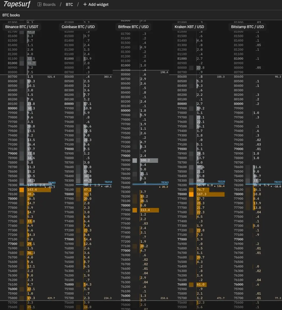The height and width of the screenshot is (310, 282).
Task: Click Bitstamp last price label 78222
Action: [278, 182]
